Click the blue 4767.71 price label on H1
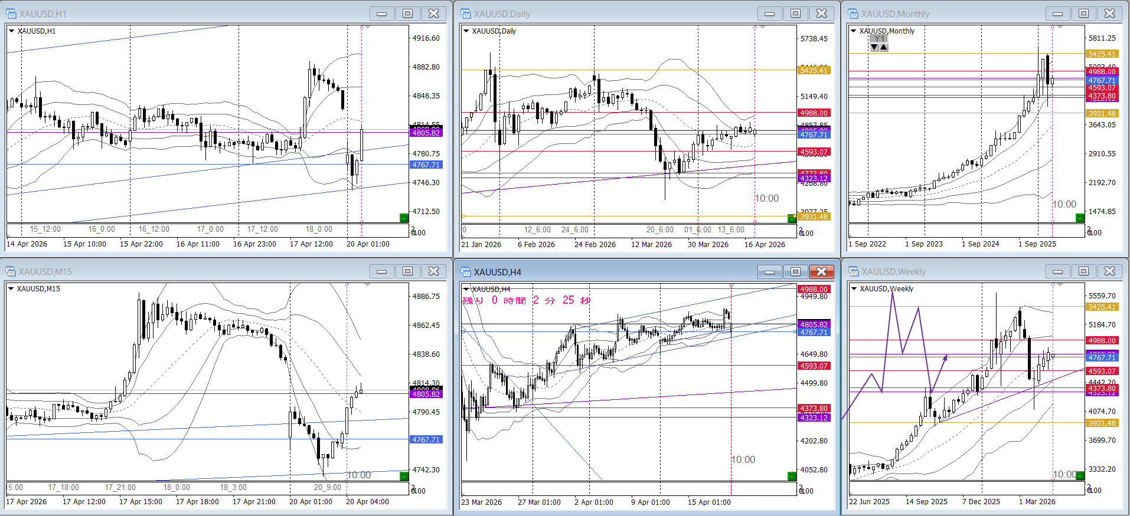 (x=426, y=165)
